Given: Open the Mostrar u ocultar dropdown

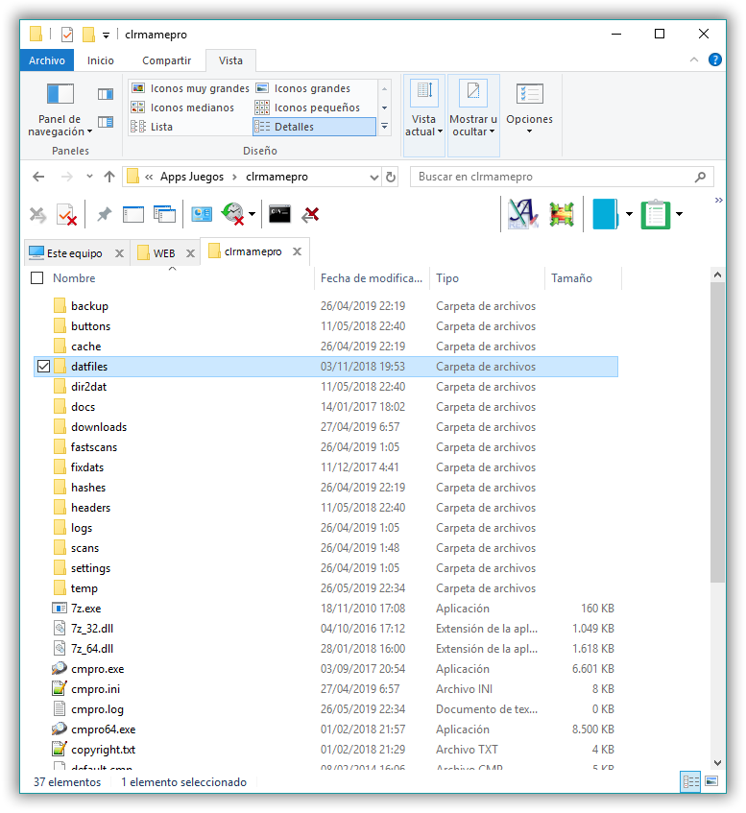Looking at the screenshot, I should [x=473, y=115].
